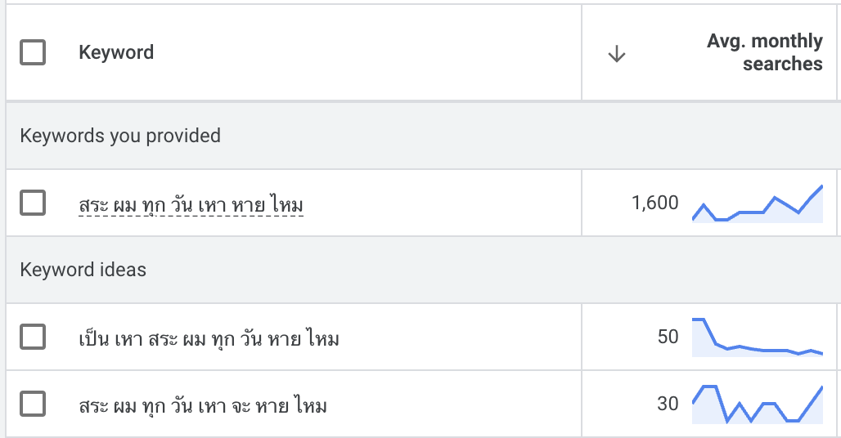Tick the select-all checkbox beside Keyword header
841x438 pixels.
(33, 53)
